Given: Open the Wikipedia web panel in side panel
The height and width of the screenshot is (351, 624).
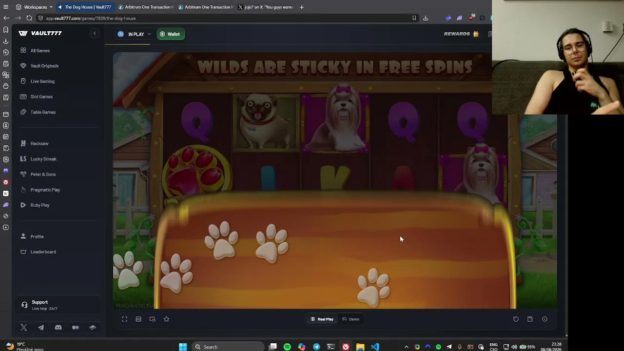Looking at the screenshot, I should click(6, 194).
